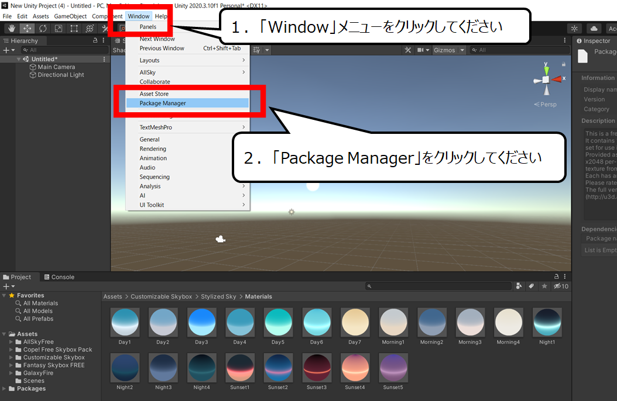Go to Customizable Skybox breadcrumb
Image resolution: width=617 pixels, height=401 pixels.
[162, 296]
